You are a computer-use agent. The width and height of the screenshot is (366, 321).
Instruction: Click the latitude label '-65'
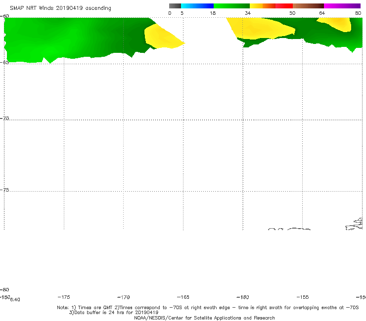[4, 62]
